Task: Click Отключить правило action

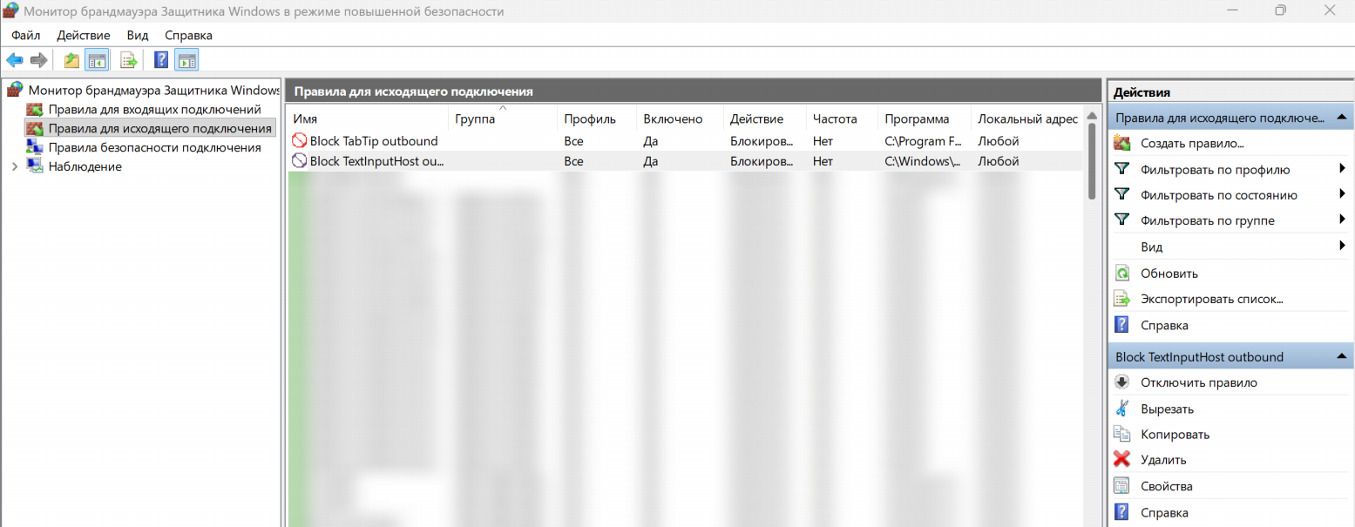Action: [x=1199, y=382]
